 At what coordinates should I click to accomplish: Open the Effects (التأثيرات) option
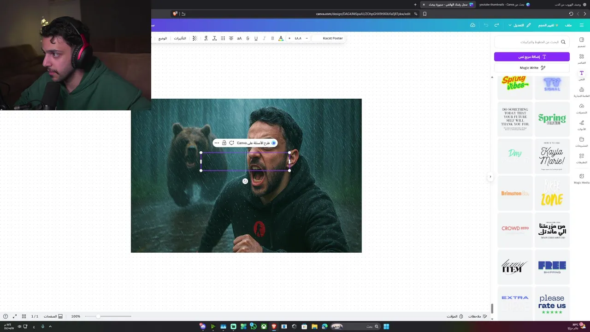180,38
